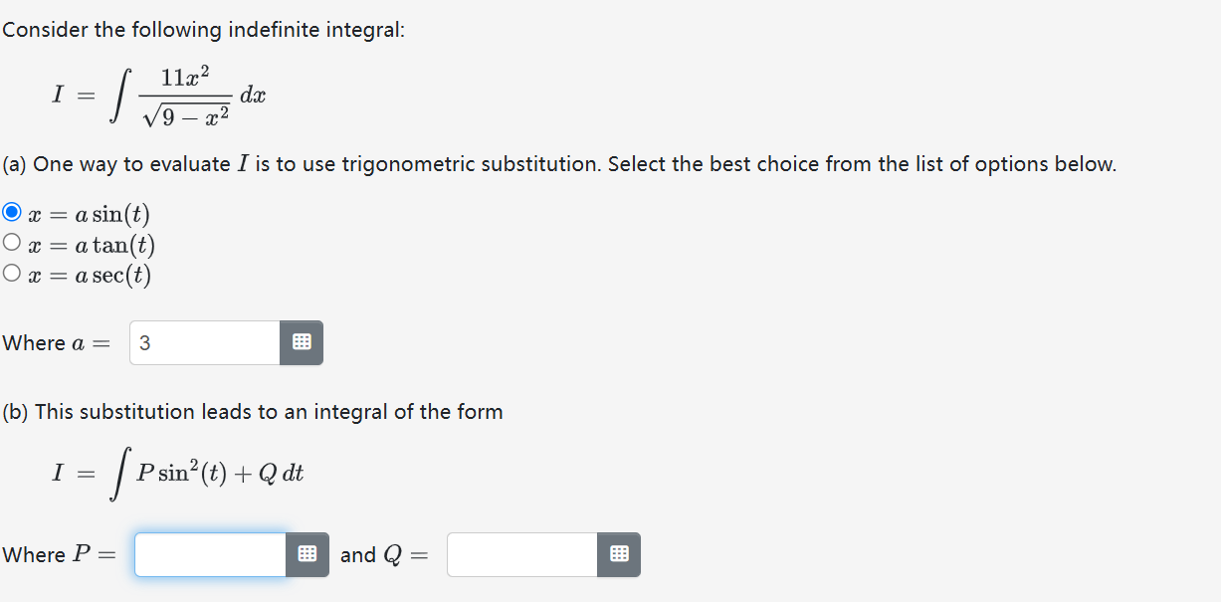Choose the x = a tan(t) substitution

point(9,243)
